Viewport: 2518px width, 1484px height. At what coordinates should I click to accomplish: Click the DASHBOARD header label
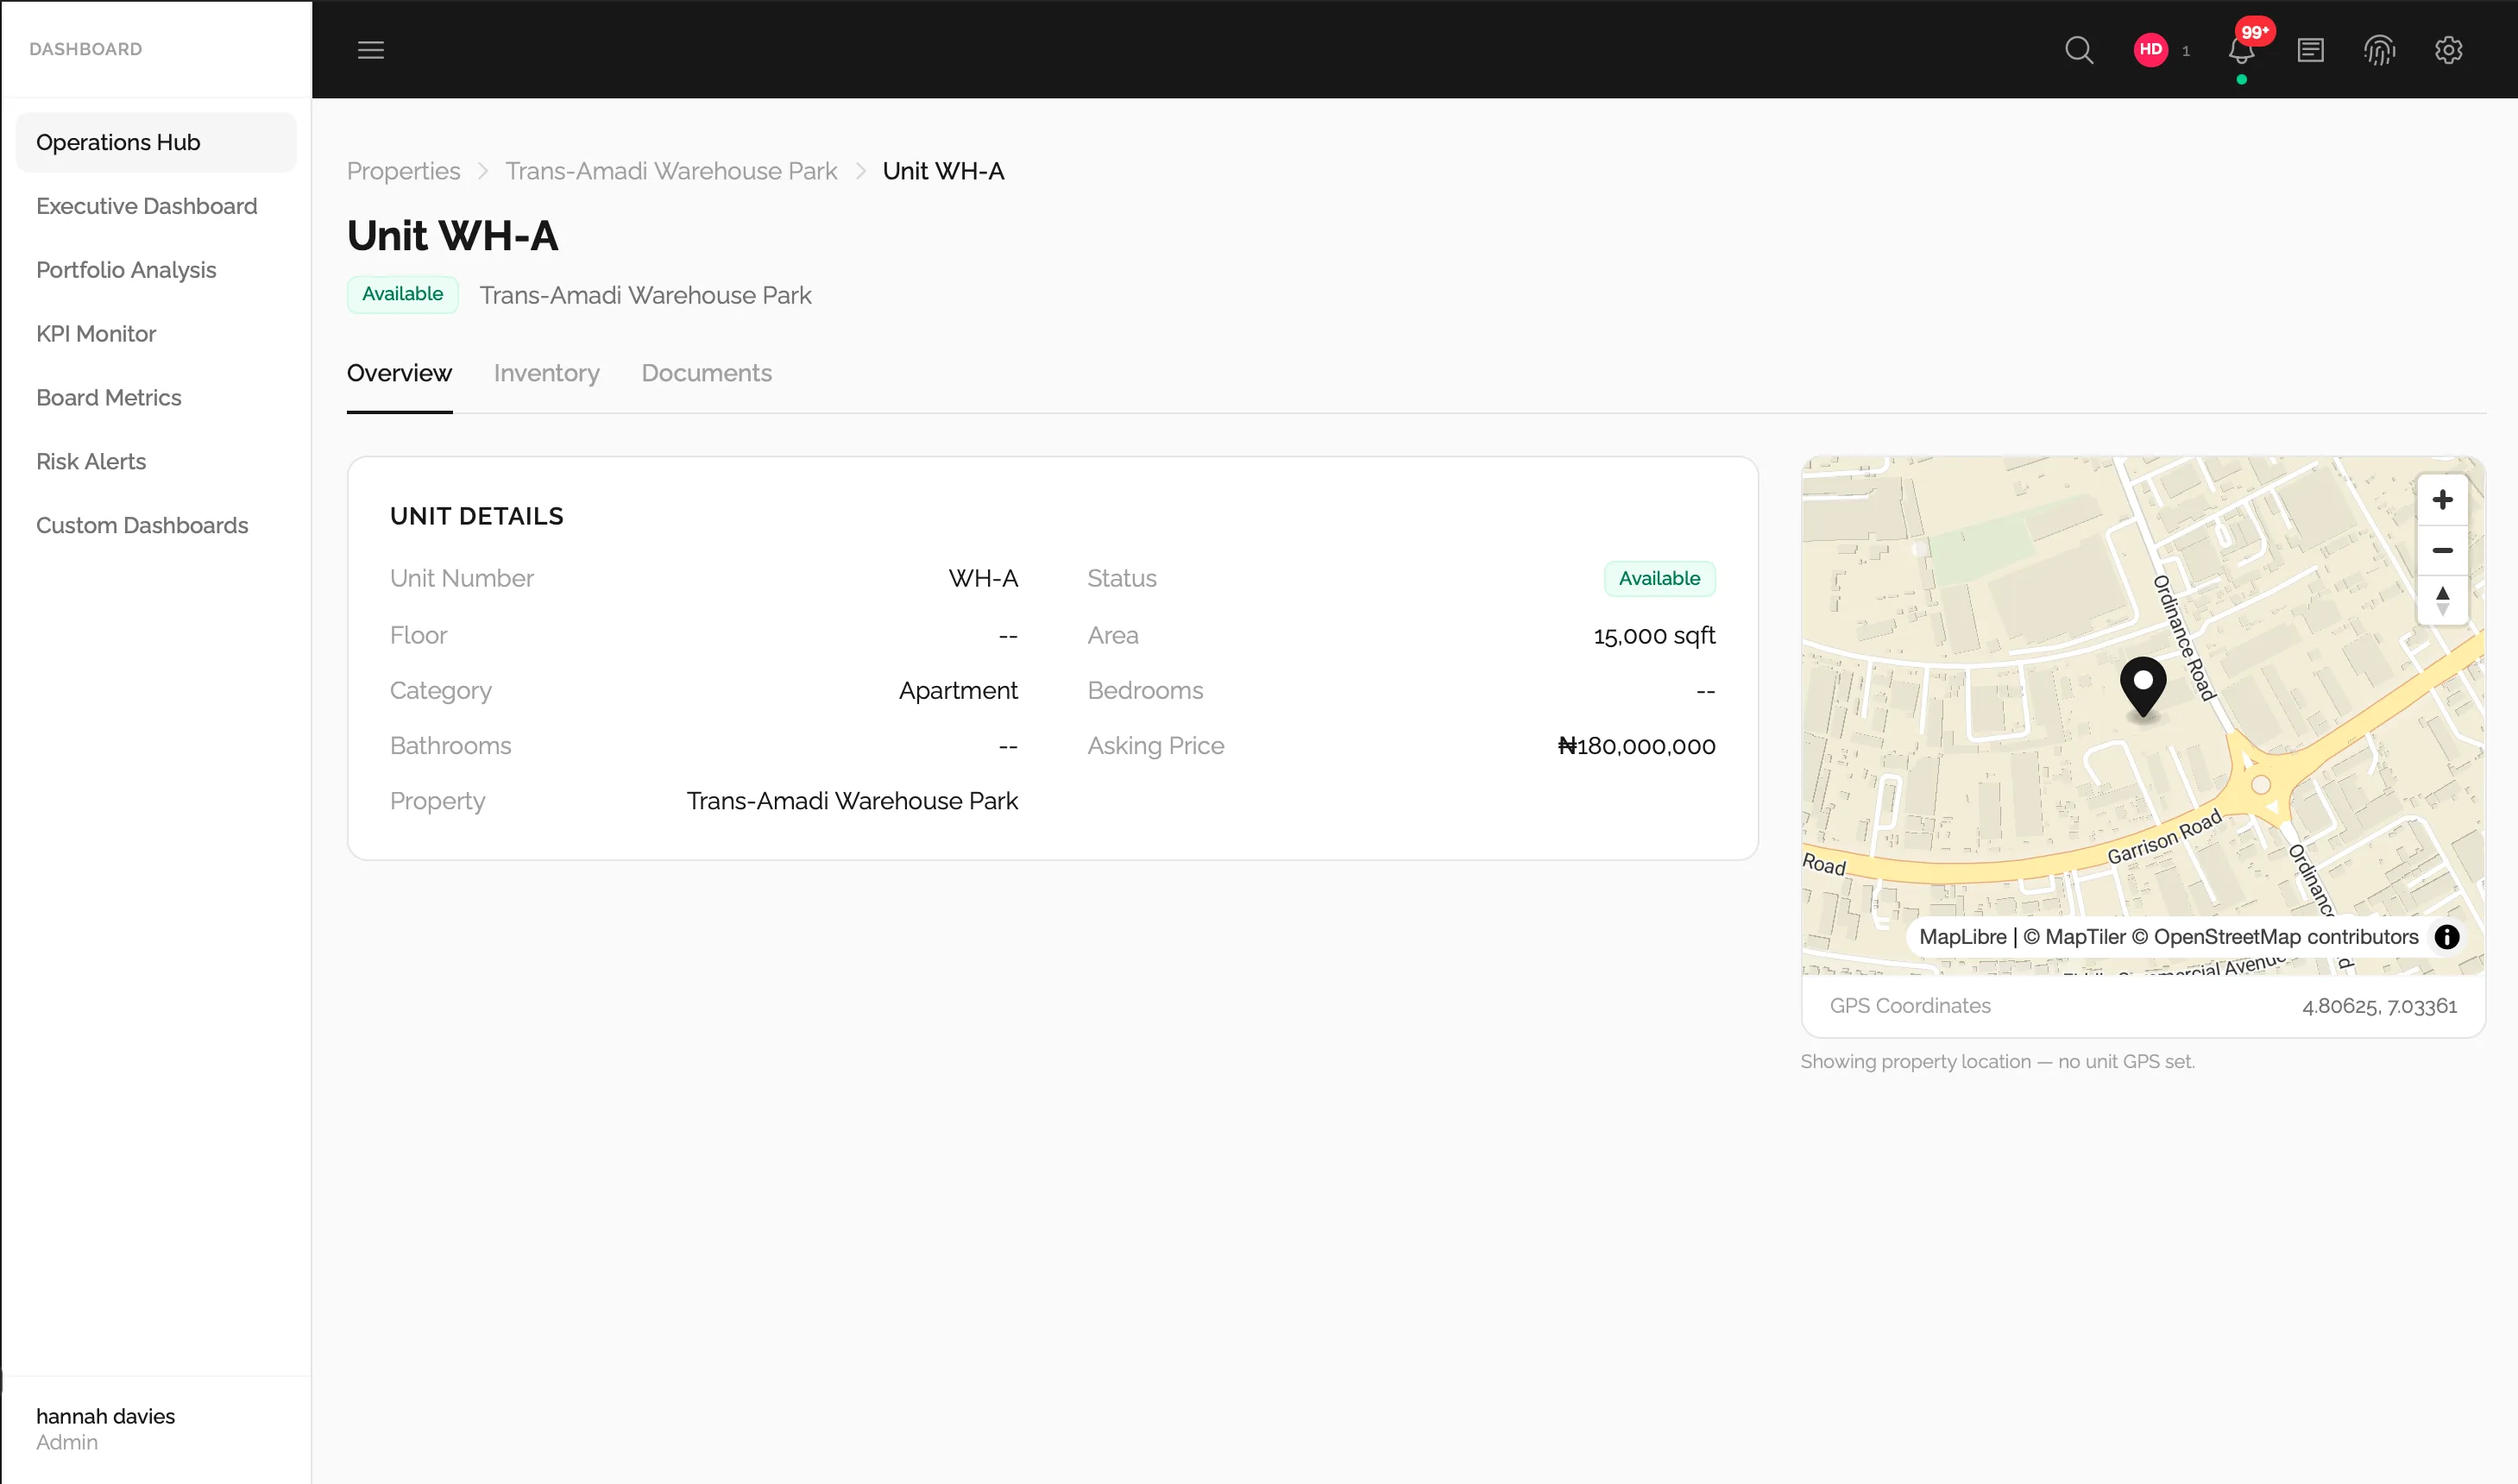tap(86, 49)
